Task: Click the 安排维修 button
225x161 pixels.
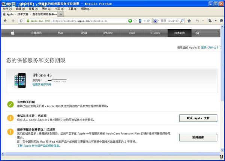Action: 198,137
